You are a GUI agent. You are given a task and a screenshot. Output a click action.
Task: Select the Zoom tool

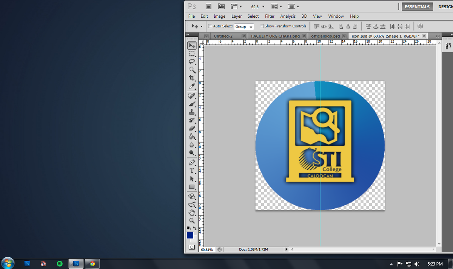pyautogui.click(x=192, y=221)
